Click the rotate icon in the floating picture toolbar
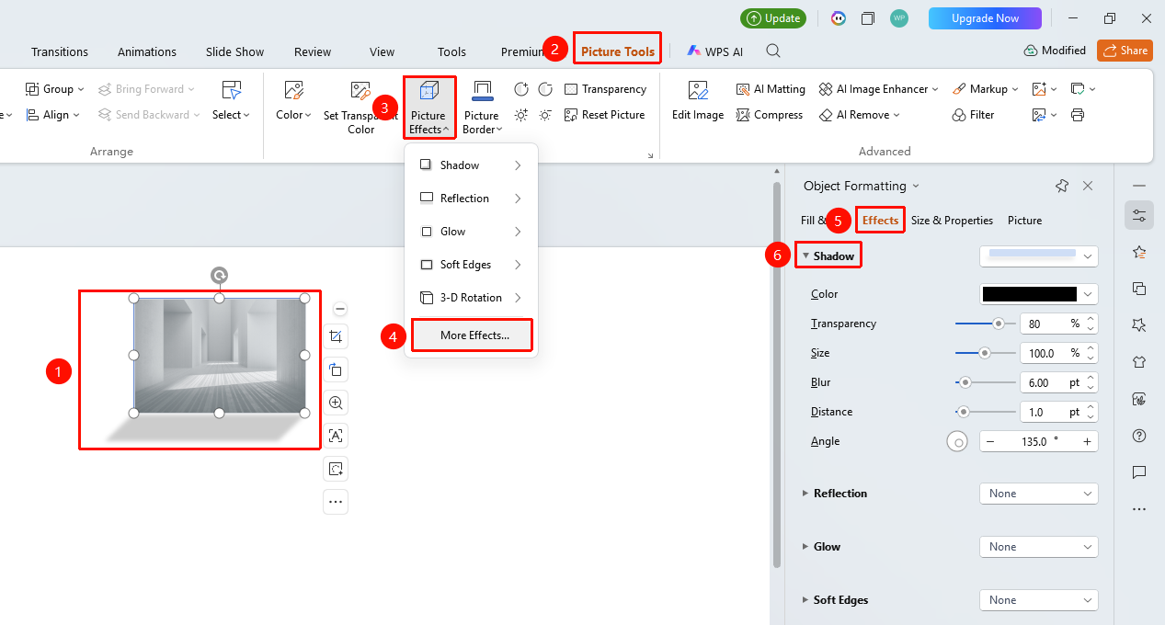The height and width of the screenshot is (625, 1165). point(336,369)
